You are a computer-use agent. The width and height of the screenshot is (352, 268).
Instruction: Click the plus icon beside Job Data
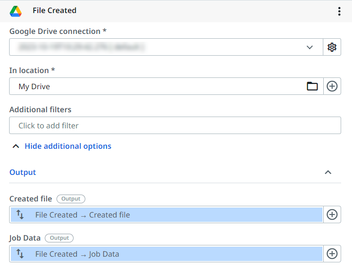pyautogui.click(x=332, y=254)
